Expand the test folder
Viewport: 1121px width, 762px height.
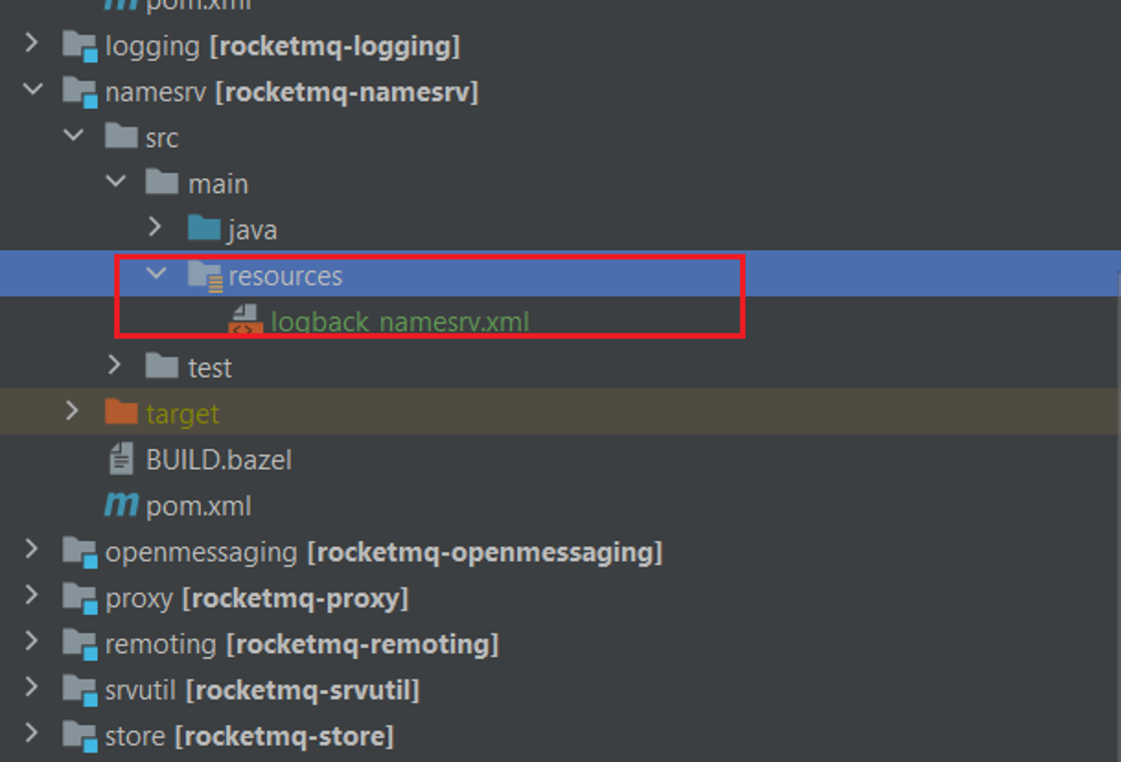tap(114, 365)
